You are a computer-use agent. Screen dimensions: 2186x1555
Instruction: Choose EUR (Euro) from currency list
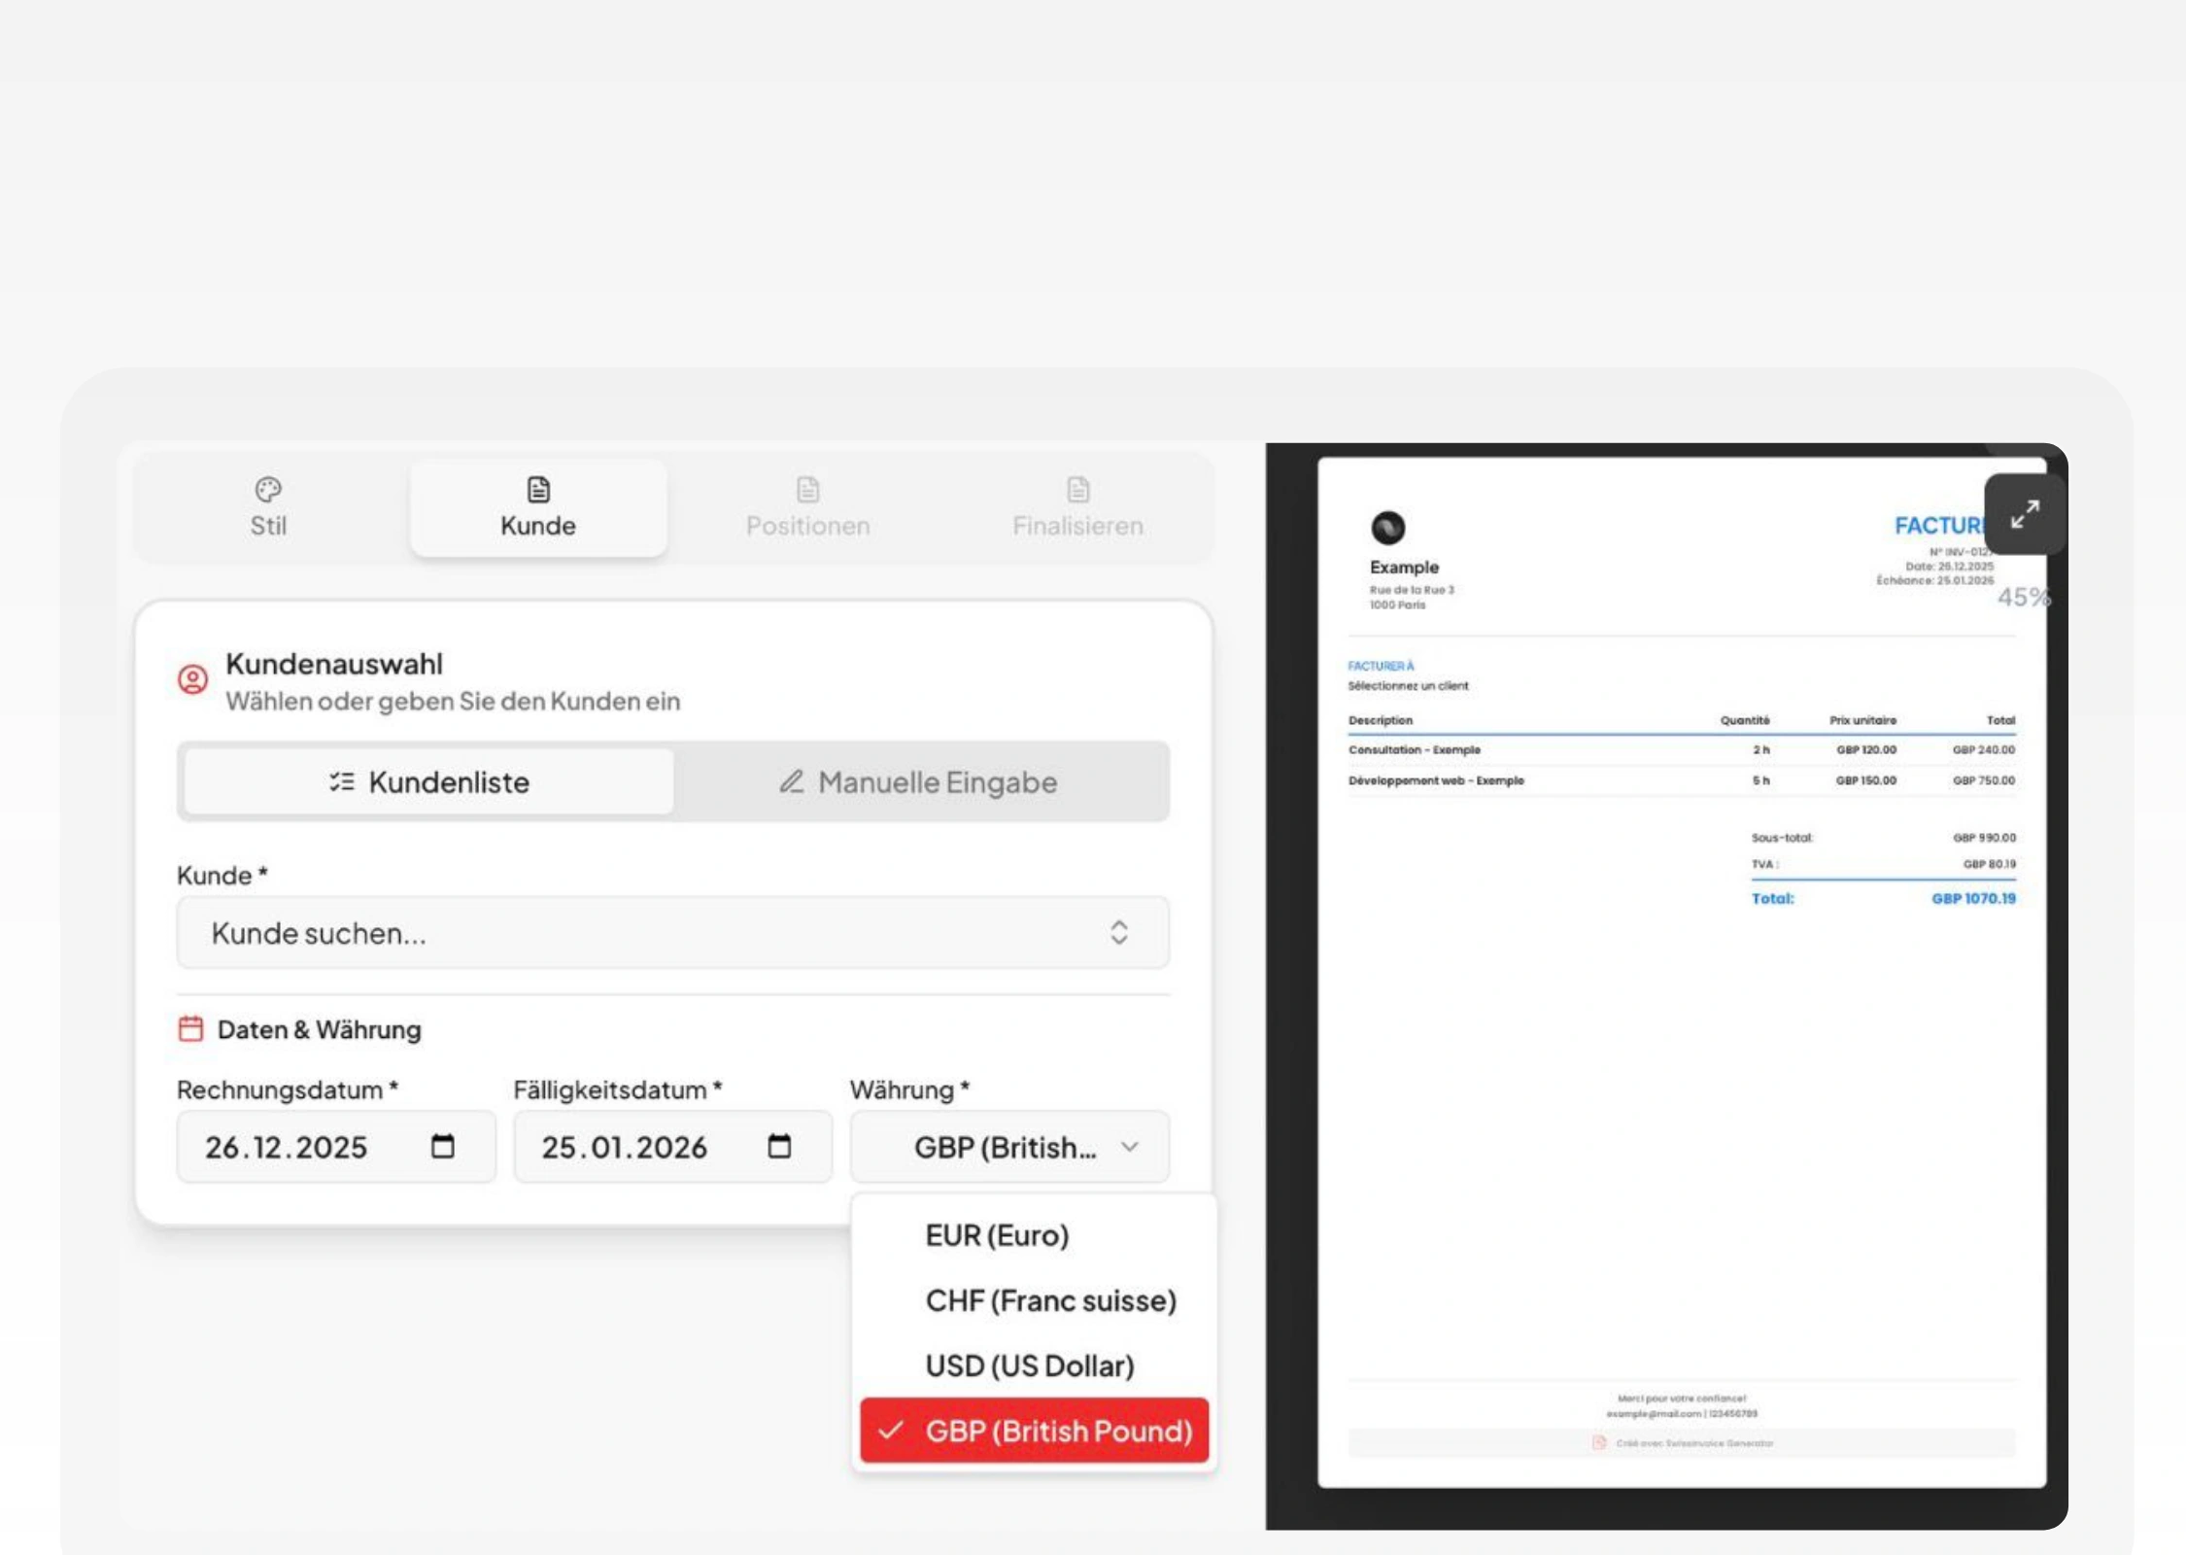point(997,1235)
